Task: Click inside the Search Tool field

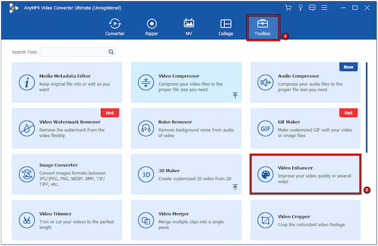Action: click(77, 52)
